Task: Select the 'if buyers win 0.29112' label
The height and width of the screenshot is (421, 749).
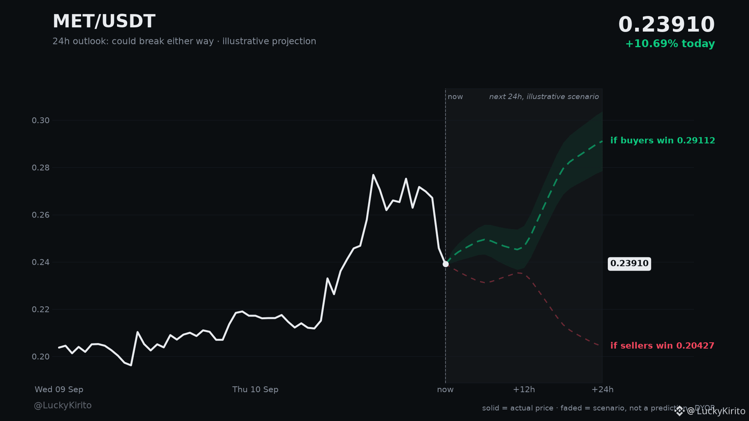Action: 662,141
